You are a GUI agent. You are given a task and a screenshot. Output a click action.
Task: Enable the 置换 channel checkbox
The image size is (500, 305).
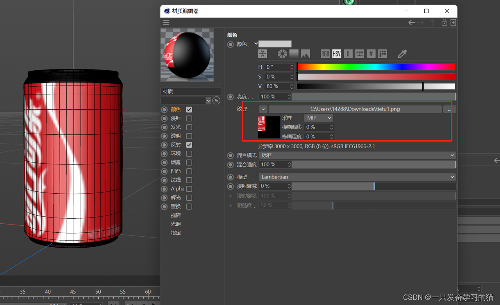[x=189, y=206]
